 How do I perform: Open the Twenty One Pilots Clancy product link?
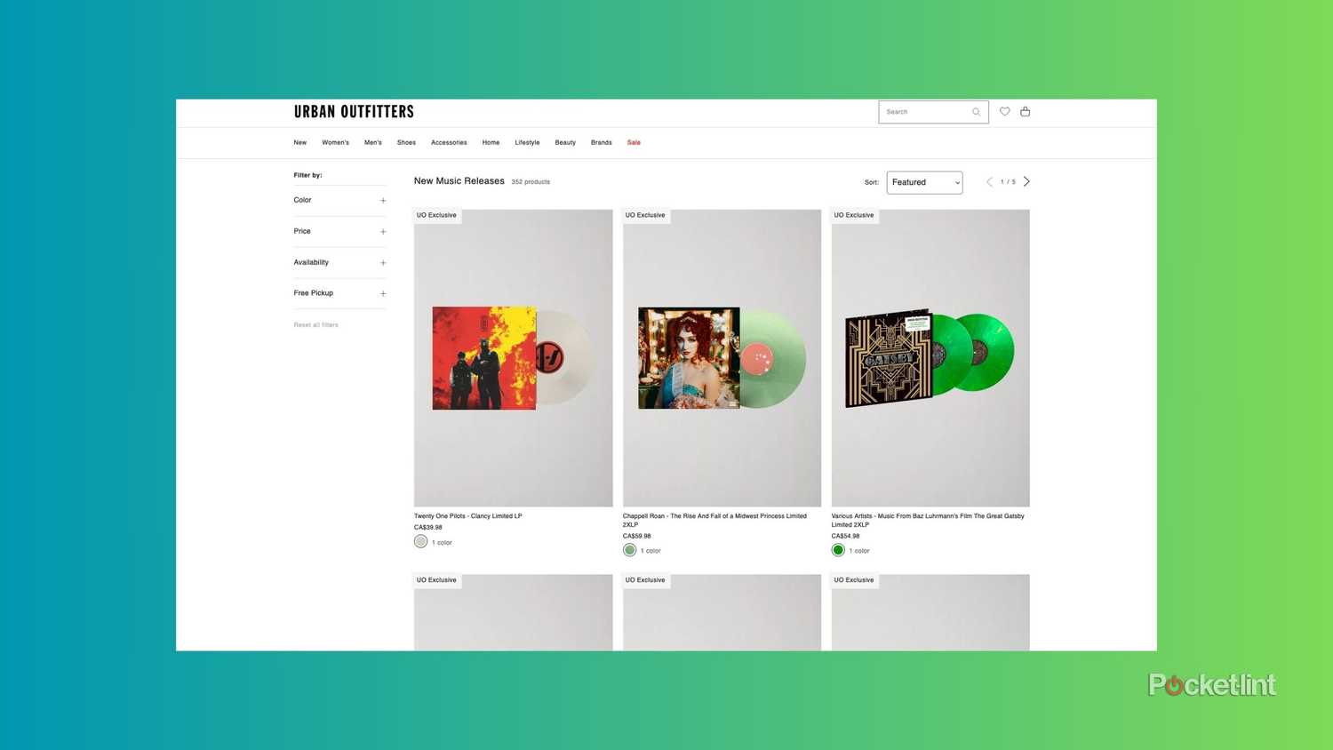(468, 516)
